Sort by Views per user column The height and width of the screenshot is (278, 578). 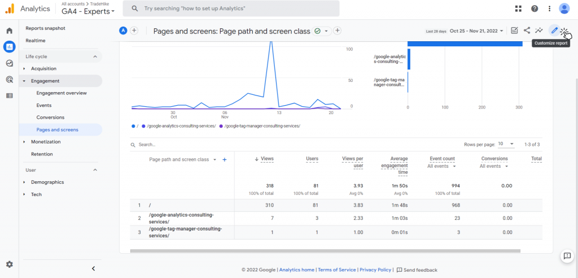pyautogui.click(x=353, y=162)
